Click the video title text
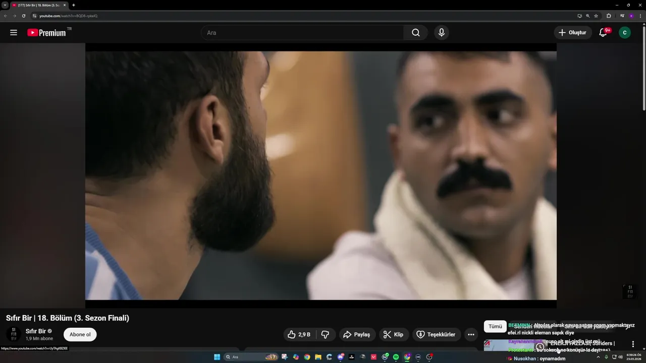The image size is (646, 363). pos(68,318)
